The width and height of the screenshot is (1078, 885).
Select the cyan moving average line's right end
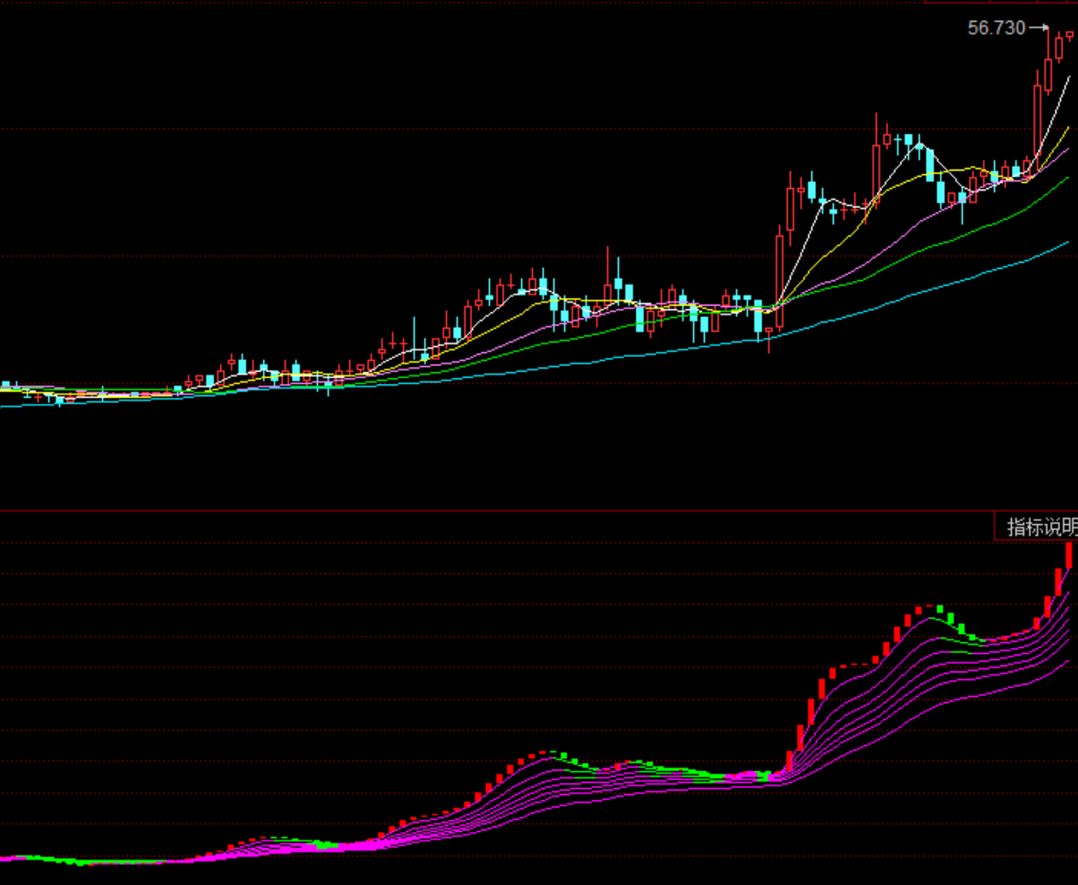tap(1067, 243)
